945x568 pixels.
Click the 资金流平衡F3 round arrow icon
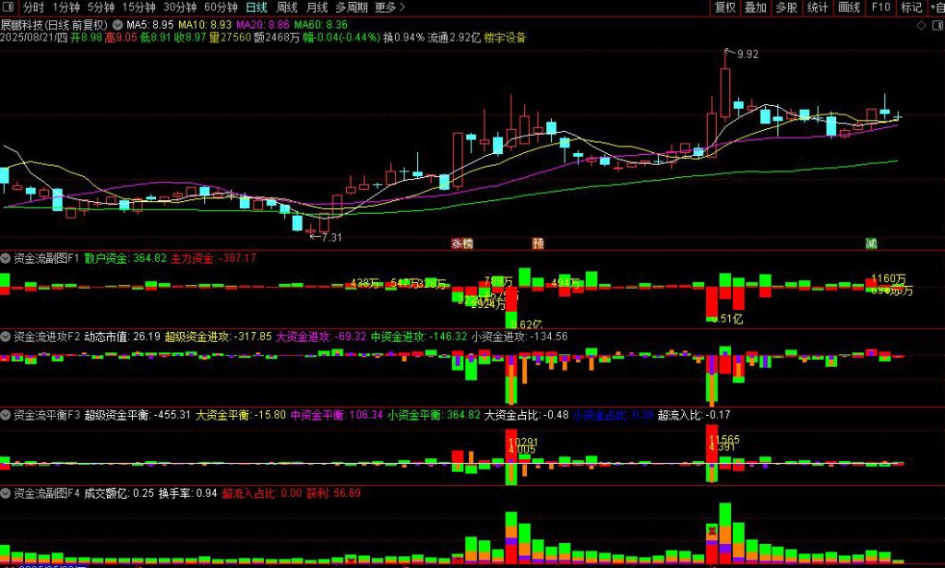pos(6,415)
